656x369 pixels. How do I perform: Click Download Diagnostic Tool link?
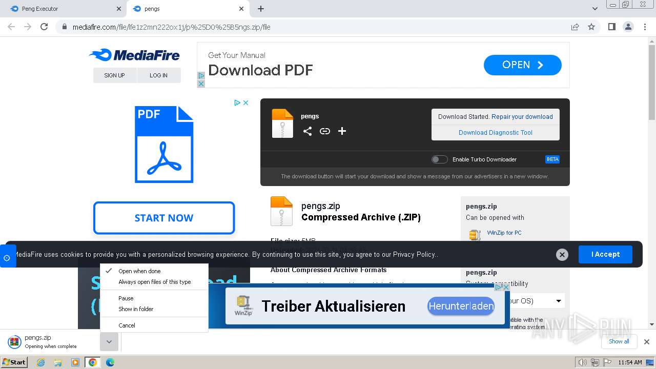(x=496, y=133)
